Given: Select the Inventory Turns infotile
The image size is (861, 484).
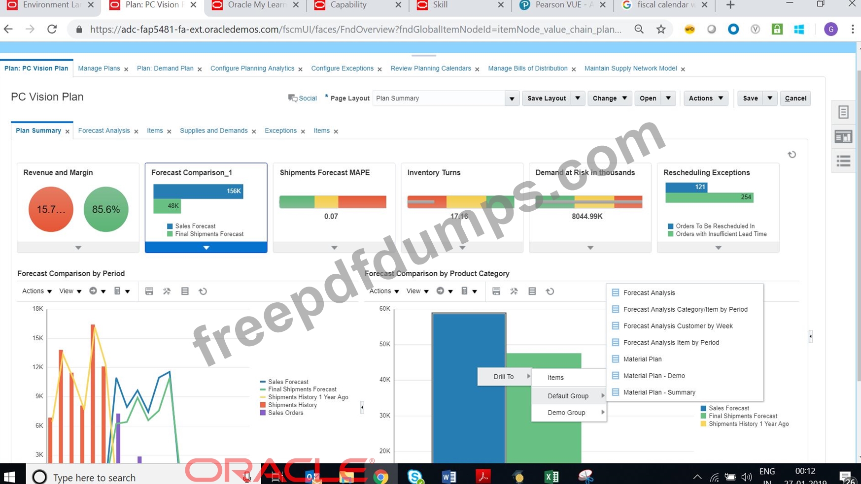Looking at the screenshot, I should (462, 208).
